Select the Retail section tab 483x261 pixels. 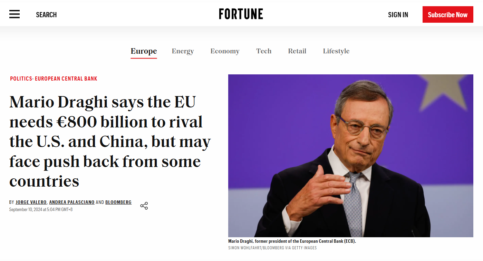pyautogui.click(x=297, y=51)
